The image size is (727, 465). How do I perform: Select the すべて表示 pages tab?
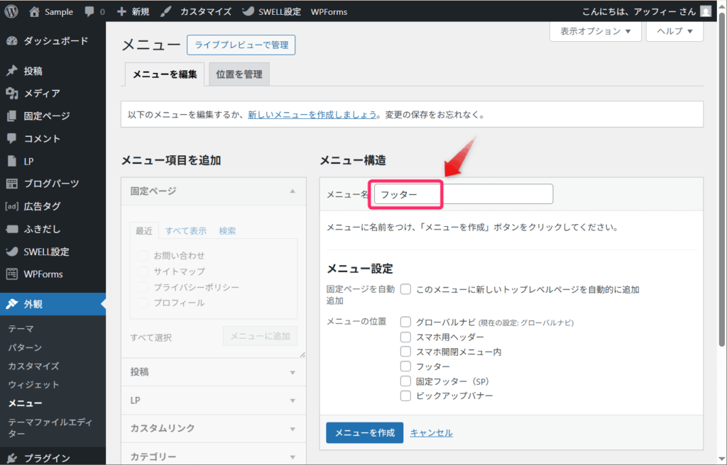tap(186, 230)
